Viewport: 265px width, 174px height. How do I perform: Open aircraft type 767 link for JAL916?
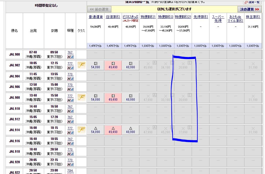(70, 139)
